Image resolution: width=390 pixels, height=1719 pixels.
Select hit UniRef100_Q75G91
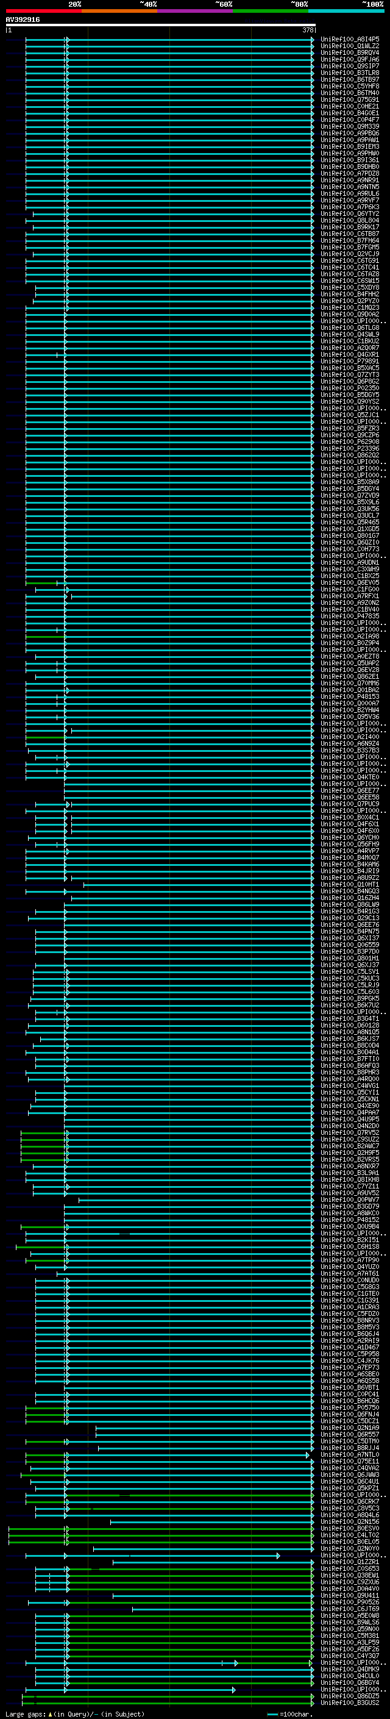point(350,99)
